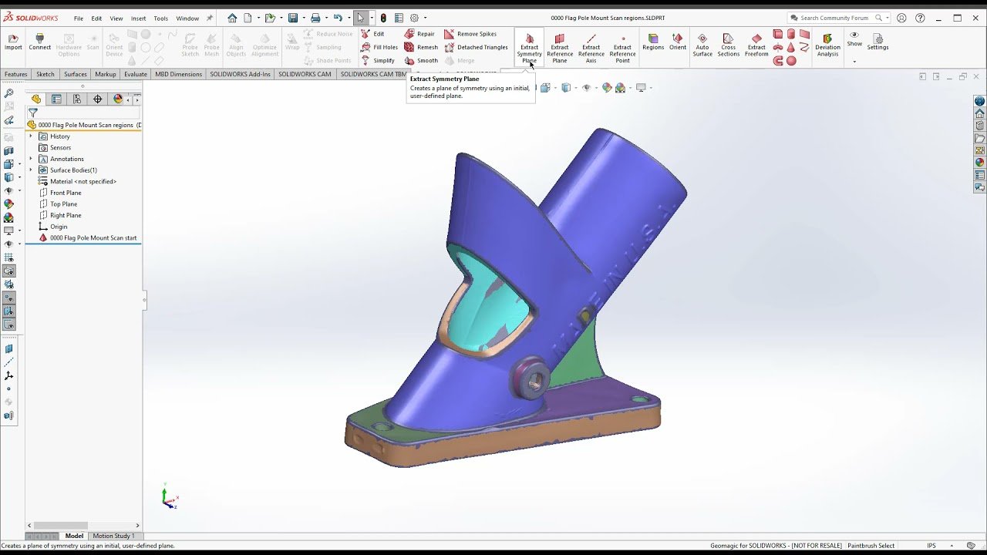987x555 pixels.
Task: Open Cross Sections tool
Action: (x=729, y=45)
